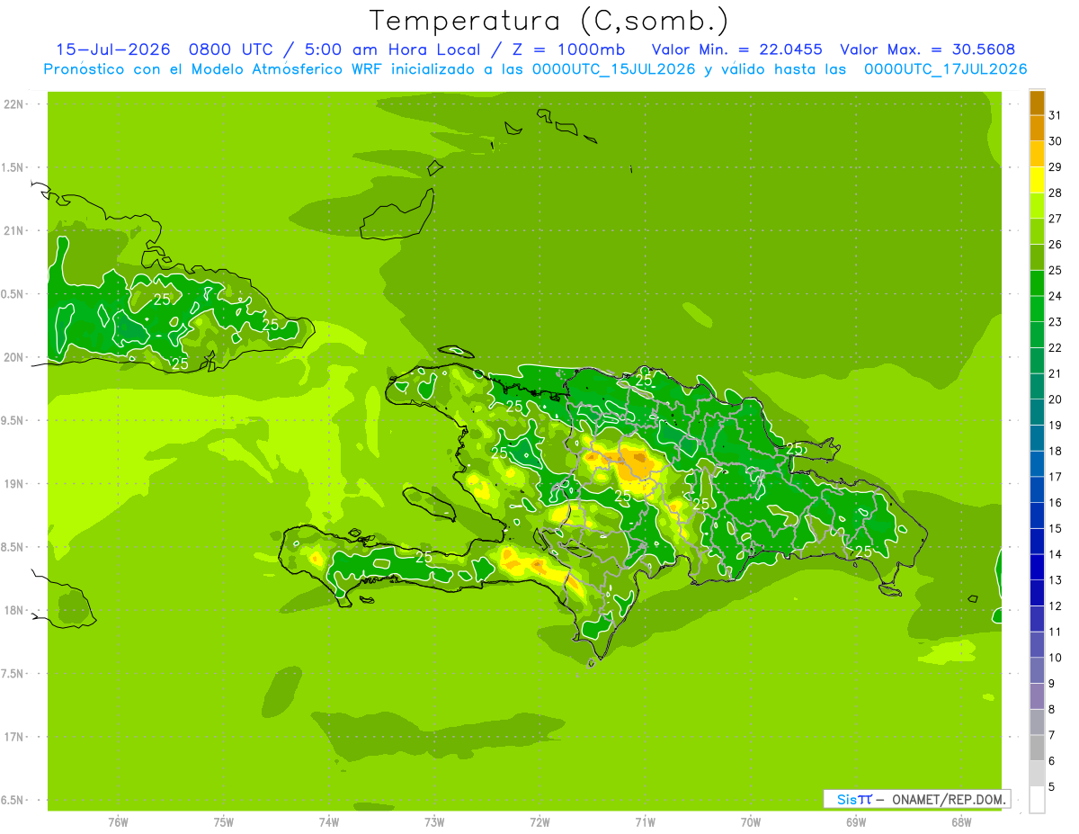Screen dimensions: 1079x834
Task: Click the "23" value on the color scale
Action: [x=1056, y=322]
